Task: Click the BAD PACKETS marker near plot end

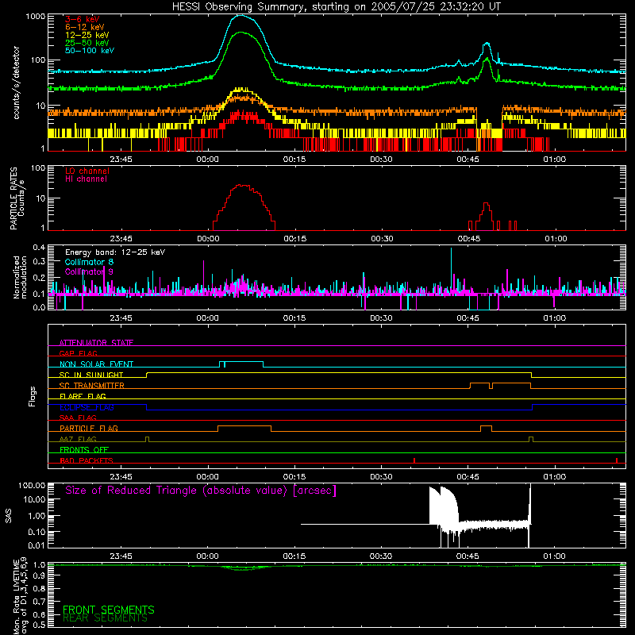Action: tap(617, 460)
